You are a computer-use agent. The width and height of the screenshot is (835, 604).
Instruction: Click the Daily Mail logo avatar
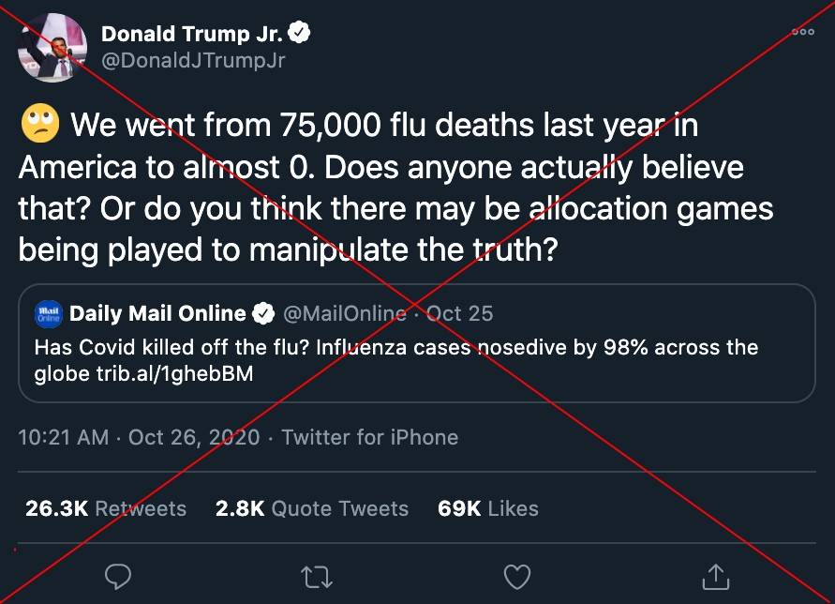[48, 313]
